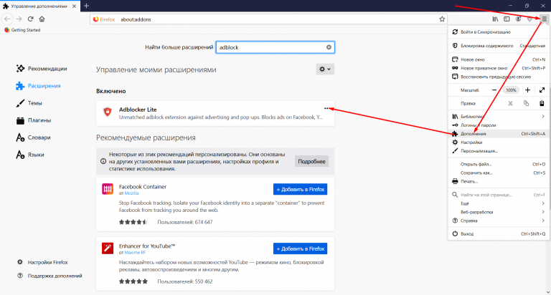The height and width of the screenshot is (295, 551).
Task: Zoom out with the minus button
Action: (494, 90)
